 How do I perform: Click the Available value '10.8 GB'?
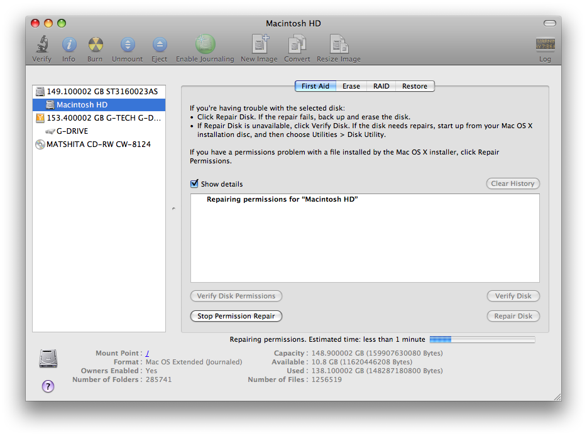(325, 362)
